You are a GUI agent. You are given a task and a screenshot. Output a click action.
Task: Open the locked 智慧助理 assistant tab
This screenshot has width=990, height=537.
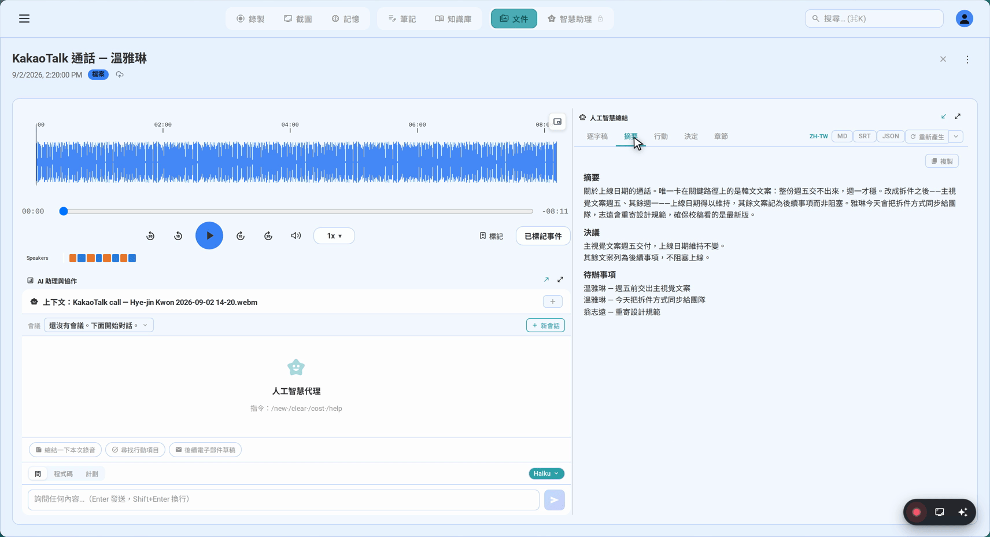tap(575, 19)
